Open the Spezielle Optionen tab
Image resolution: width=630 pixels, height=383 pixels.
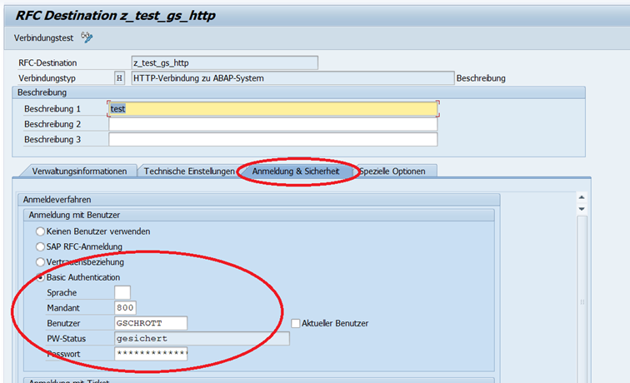click(392, 171)
